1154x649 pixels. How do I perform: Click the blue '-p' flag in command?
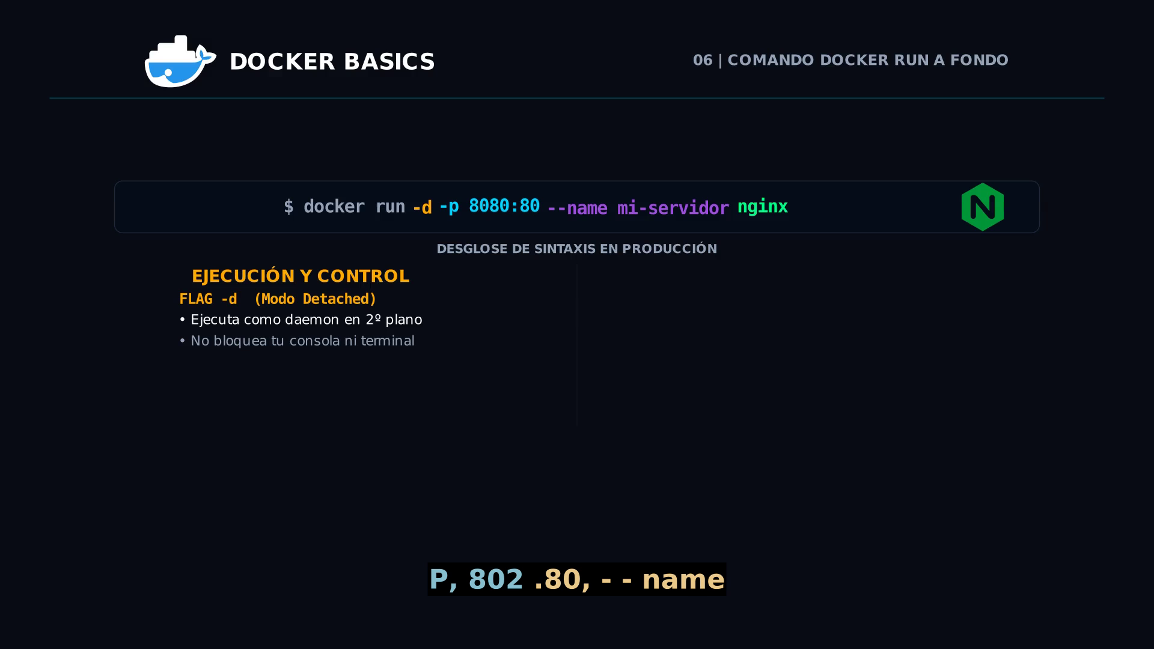[x=449, y=206]
